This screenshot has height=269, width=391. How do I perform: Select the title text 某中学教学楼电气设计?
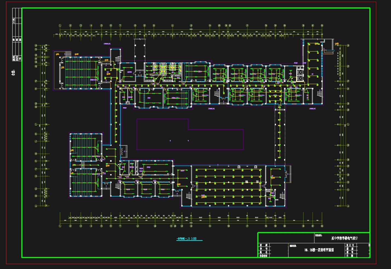coord(344,238)
